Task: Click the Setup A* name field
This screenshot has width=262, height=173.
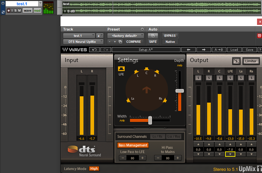Action: point(146,49)
